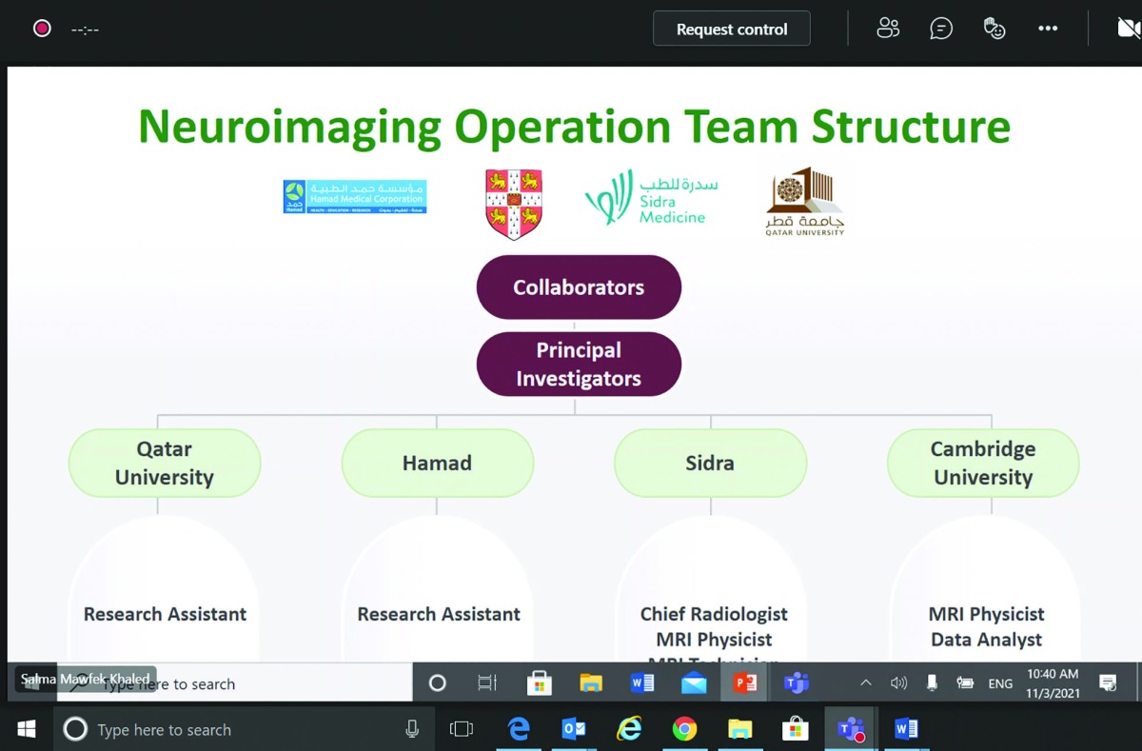
Task: Open File Explorer in the bottom taskbar
Action: 739,729
